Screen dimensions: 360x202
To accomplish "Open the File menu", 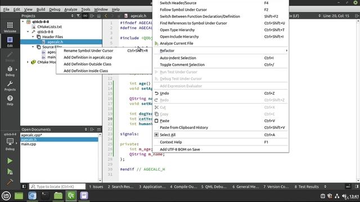I will [6, 10].
